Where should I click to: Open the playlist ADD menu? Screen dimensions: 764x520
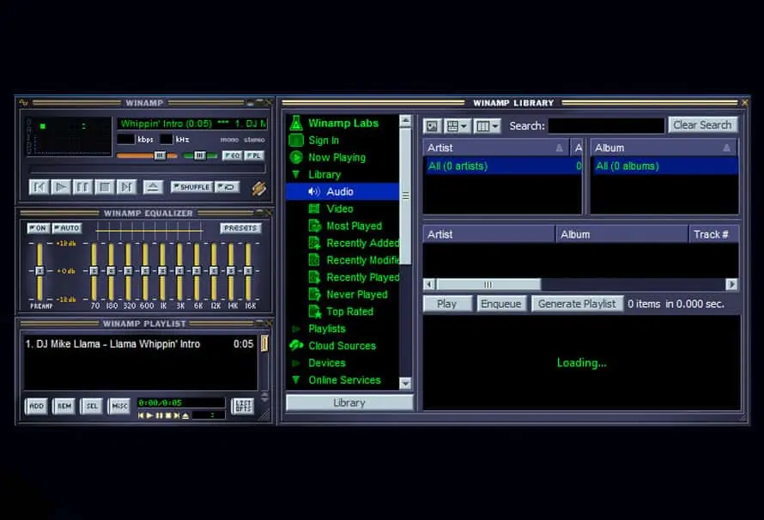point(37,406)
